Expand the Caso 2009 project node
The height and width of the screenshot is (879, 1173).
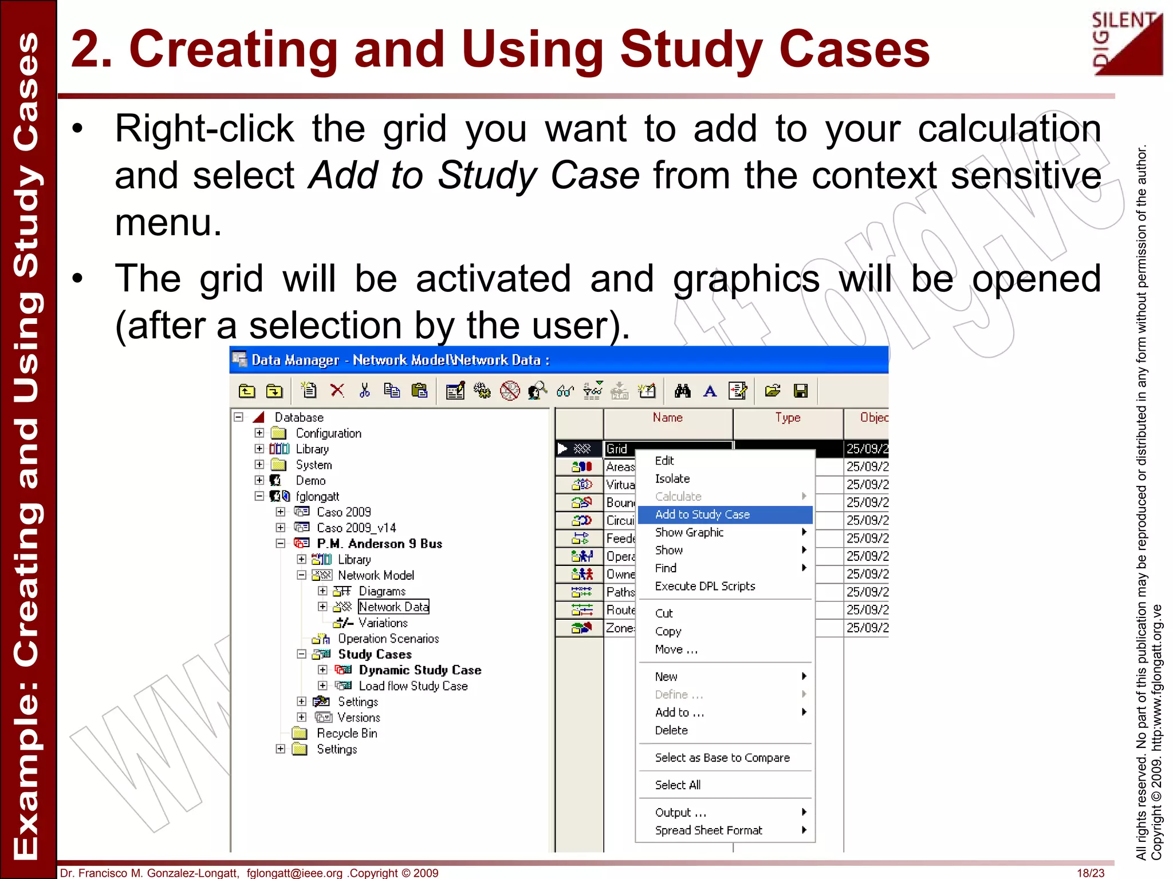tap(281, 512)
